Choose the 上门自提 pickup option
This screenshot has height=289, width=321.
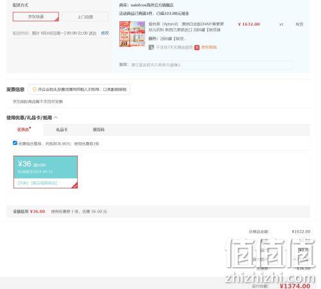point(85,17)
